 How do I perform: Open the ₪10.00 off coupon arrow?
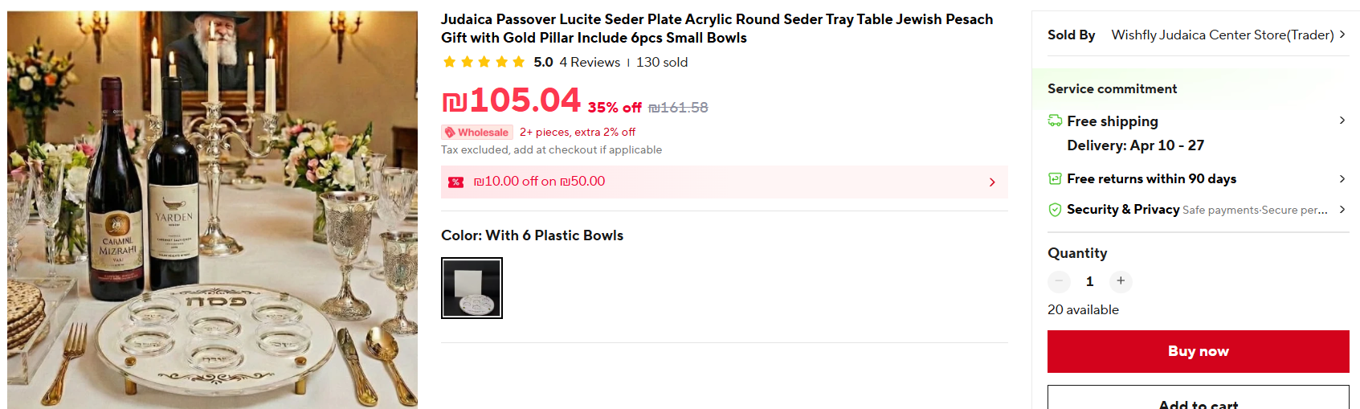click(992, 182)
